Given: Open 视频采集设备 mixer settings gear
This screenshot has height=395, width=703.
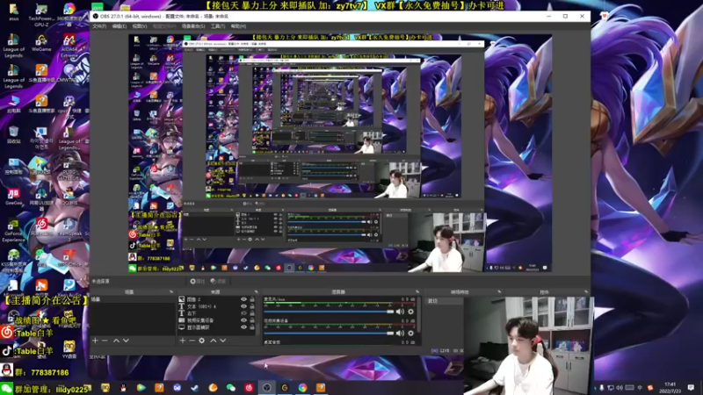Looking at the screenshot, I should [410, 334].
